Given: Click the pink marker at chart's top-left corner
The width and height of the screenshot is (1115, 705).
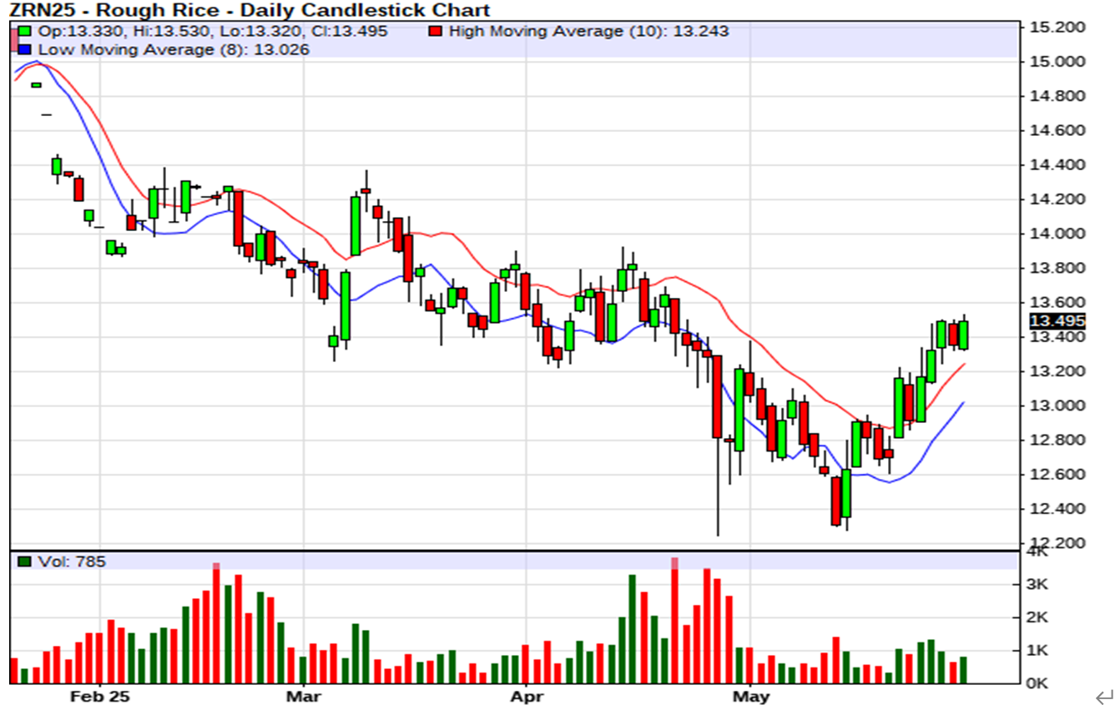Looking at the screenshot, I should [14, 39].
